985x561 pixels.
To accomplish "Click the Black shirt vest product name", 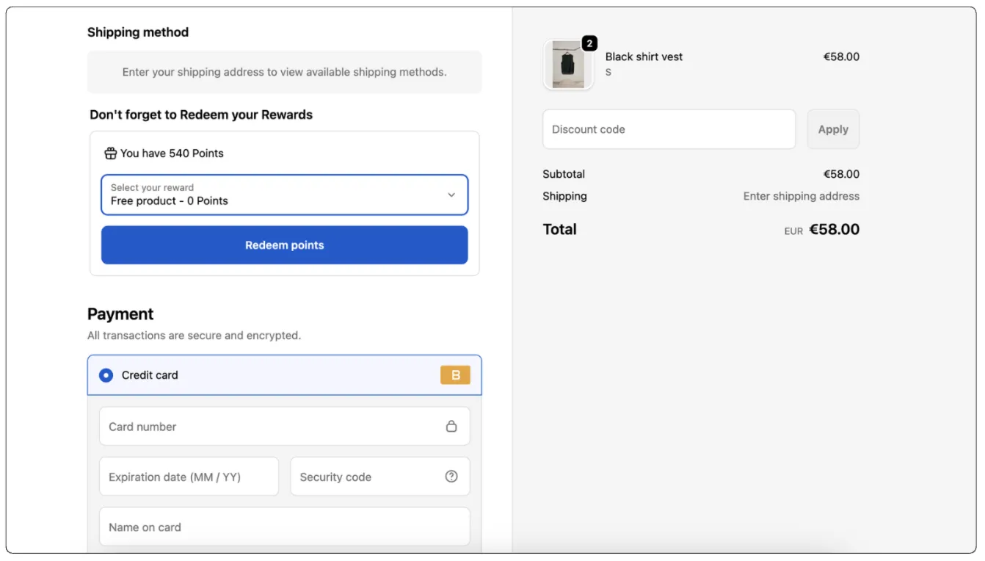I will coord(644,57).
